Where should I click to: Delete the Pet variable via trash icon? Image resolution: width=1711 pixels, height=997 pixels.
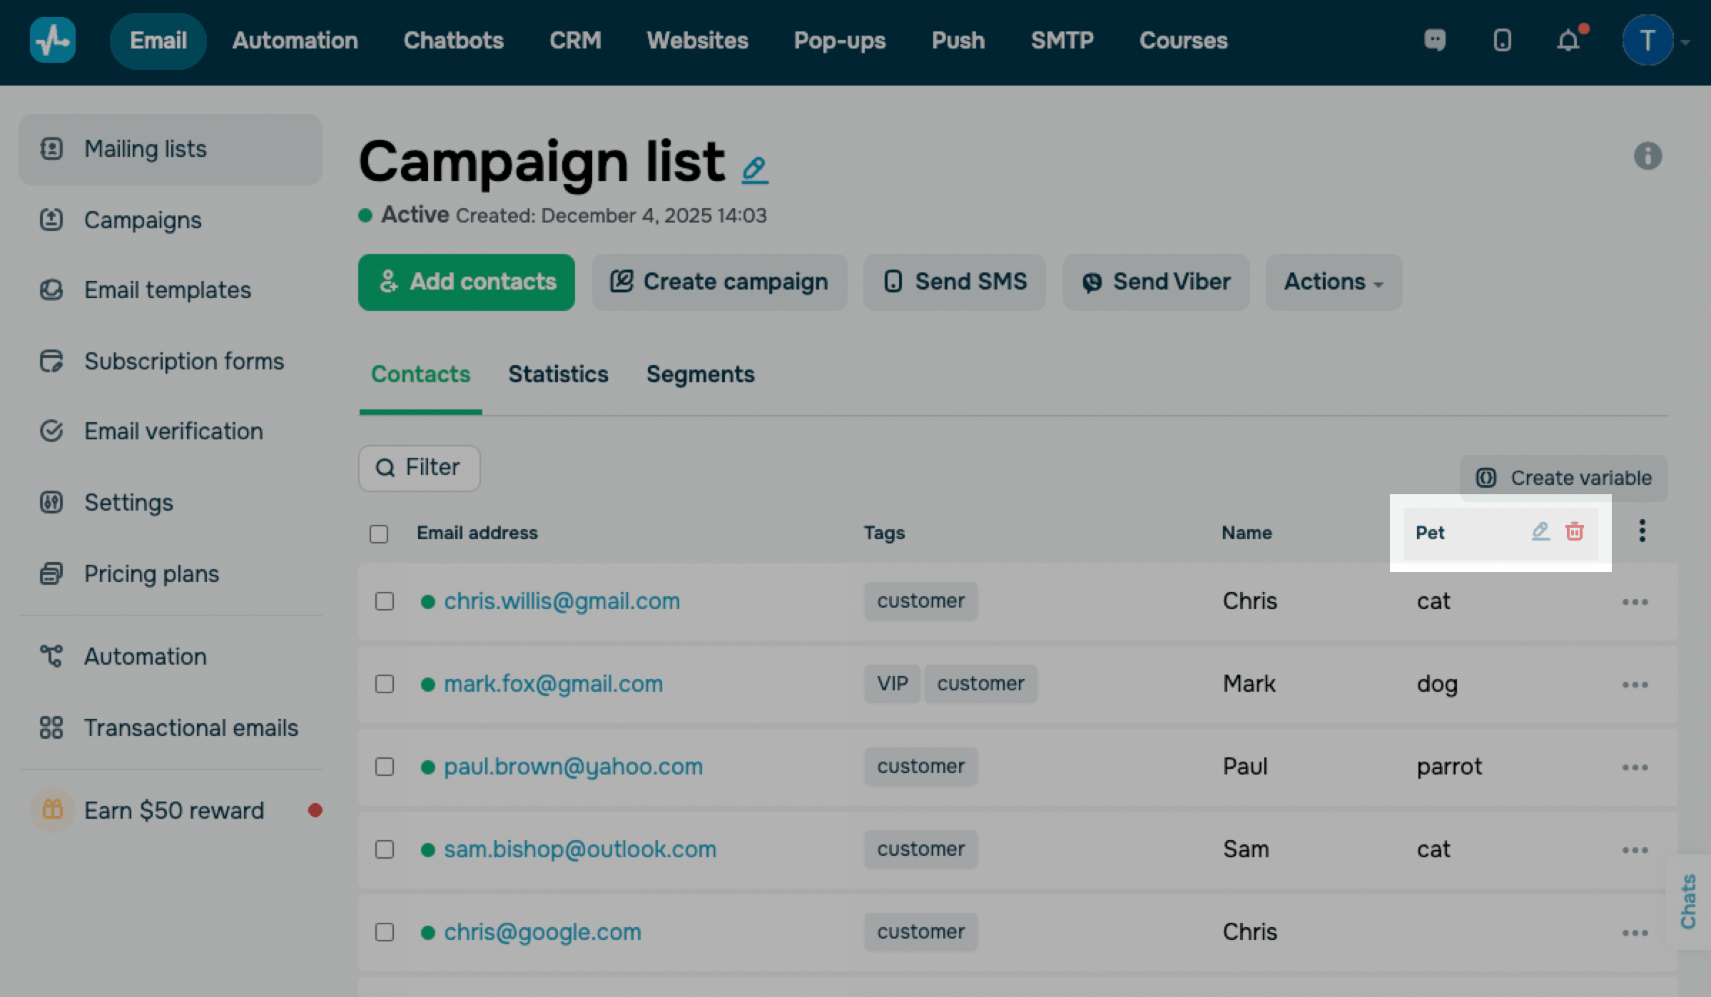1575,531
